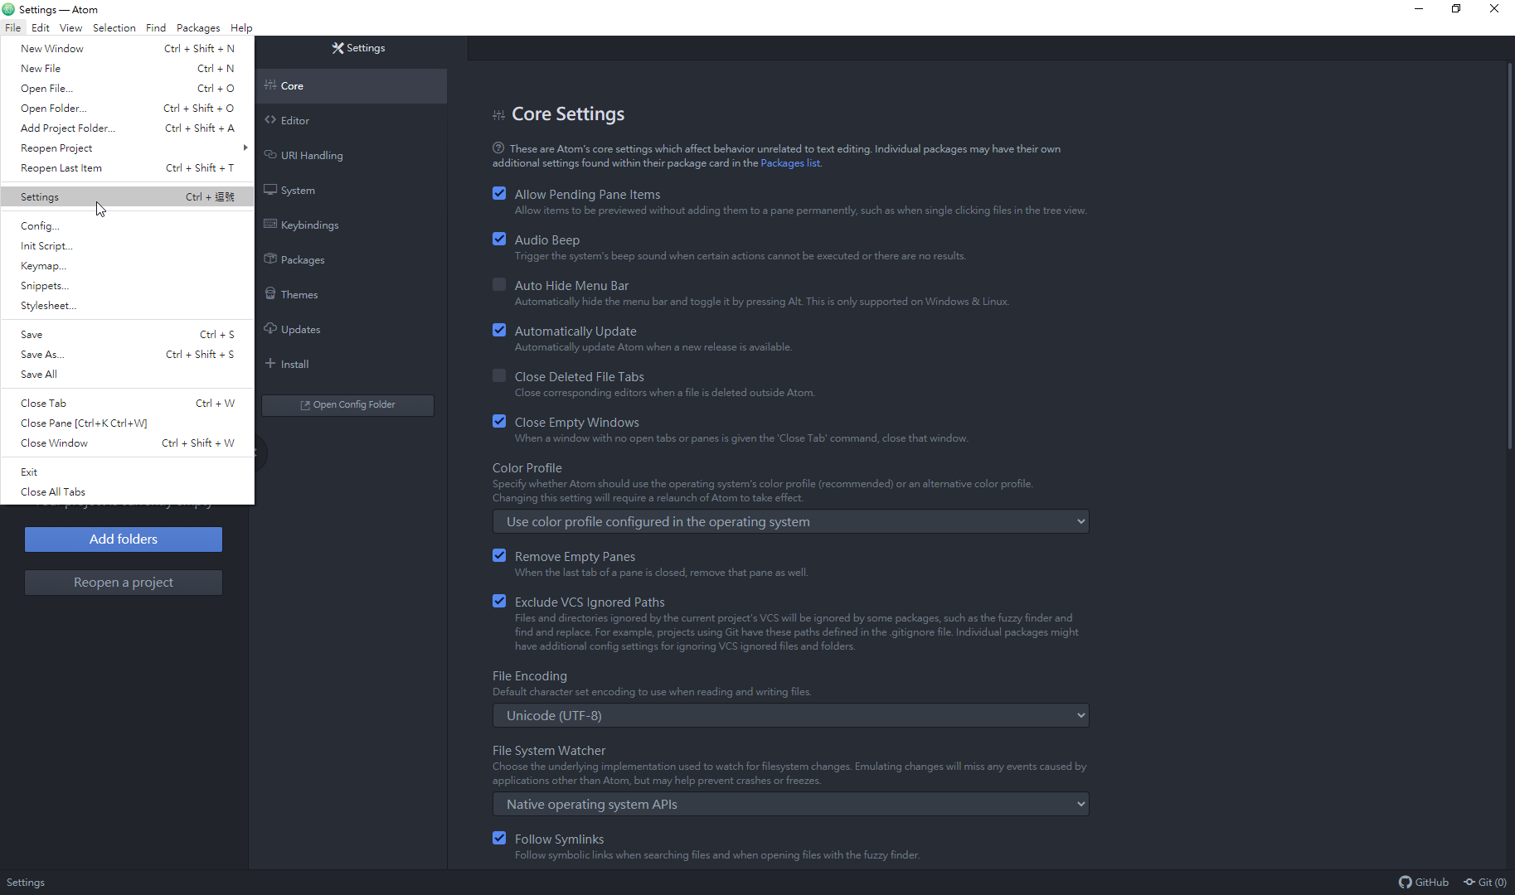Open the Selection menu
The height and width of the screenshot is (895, 1515).
pyautogui.click(x=114, y=27)
